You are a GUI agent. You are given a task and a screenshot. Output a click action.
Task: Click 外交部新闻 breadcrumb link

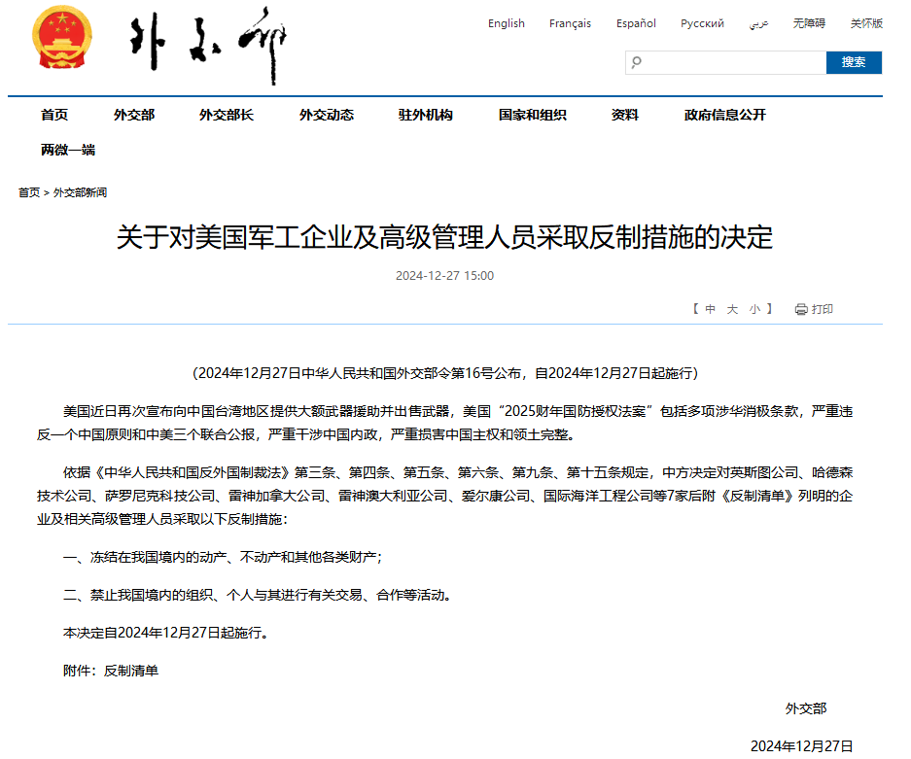[x=80, y=192]
